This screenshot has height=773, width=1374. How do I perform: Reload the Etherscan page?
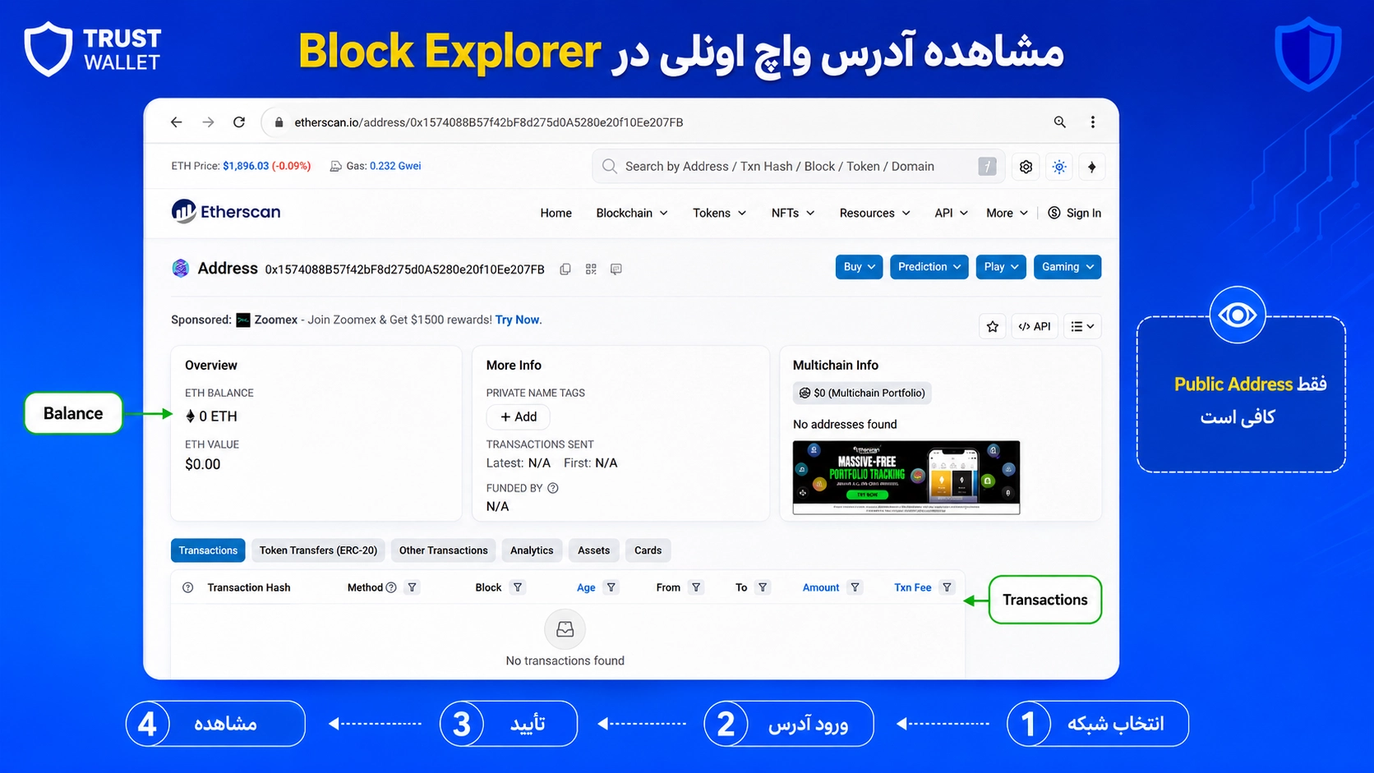pyautogui.click(x=239, y=122)
